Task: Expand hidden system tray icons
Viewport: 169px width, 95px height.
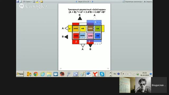Action: click(123, 74)
